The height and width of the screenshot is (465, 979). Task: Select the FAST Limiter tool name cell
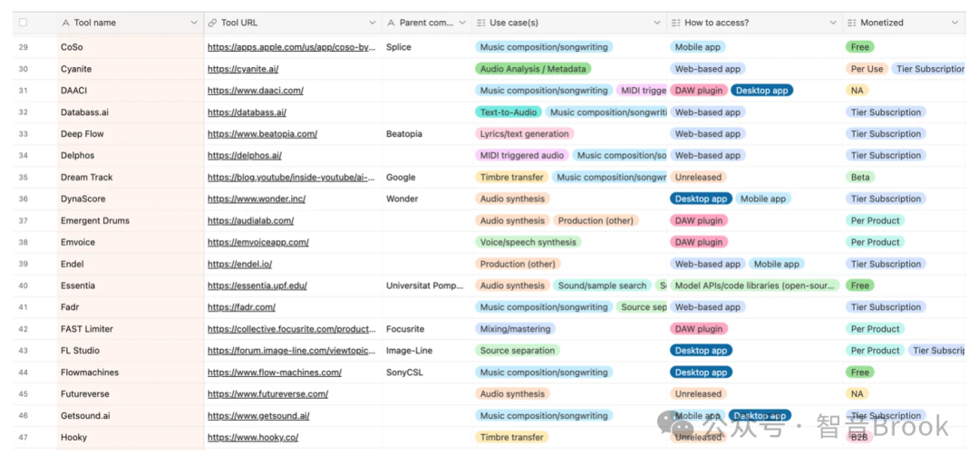click(x=131, y=329)
